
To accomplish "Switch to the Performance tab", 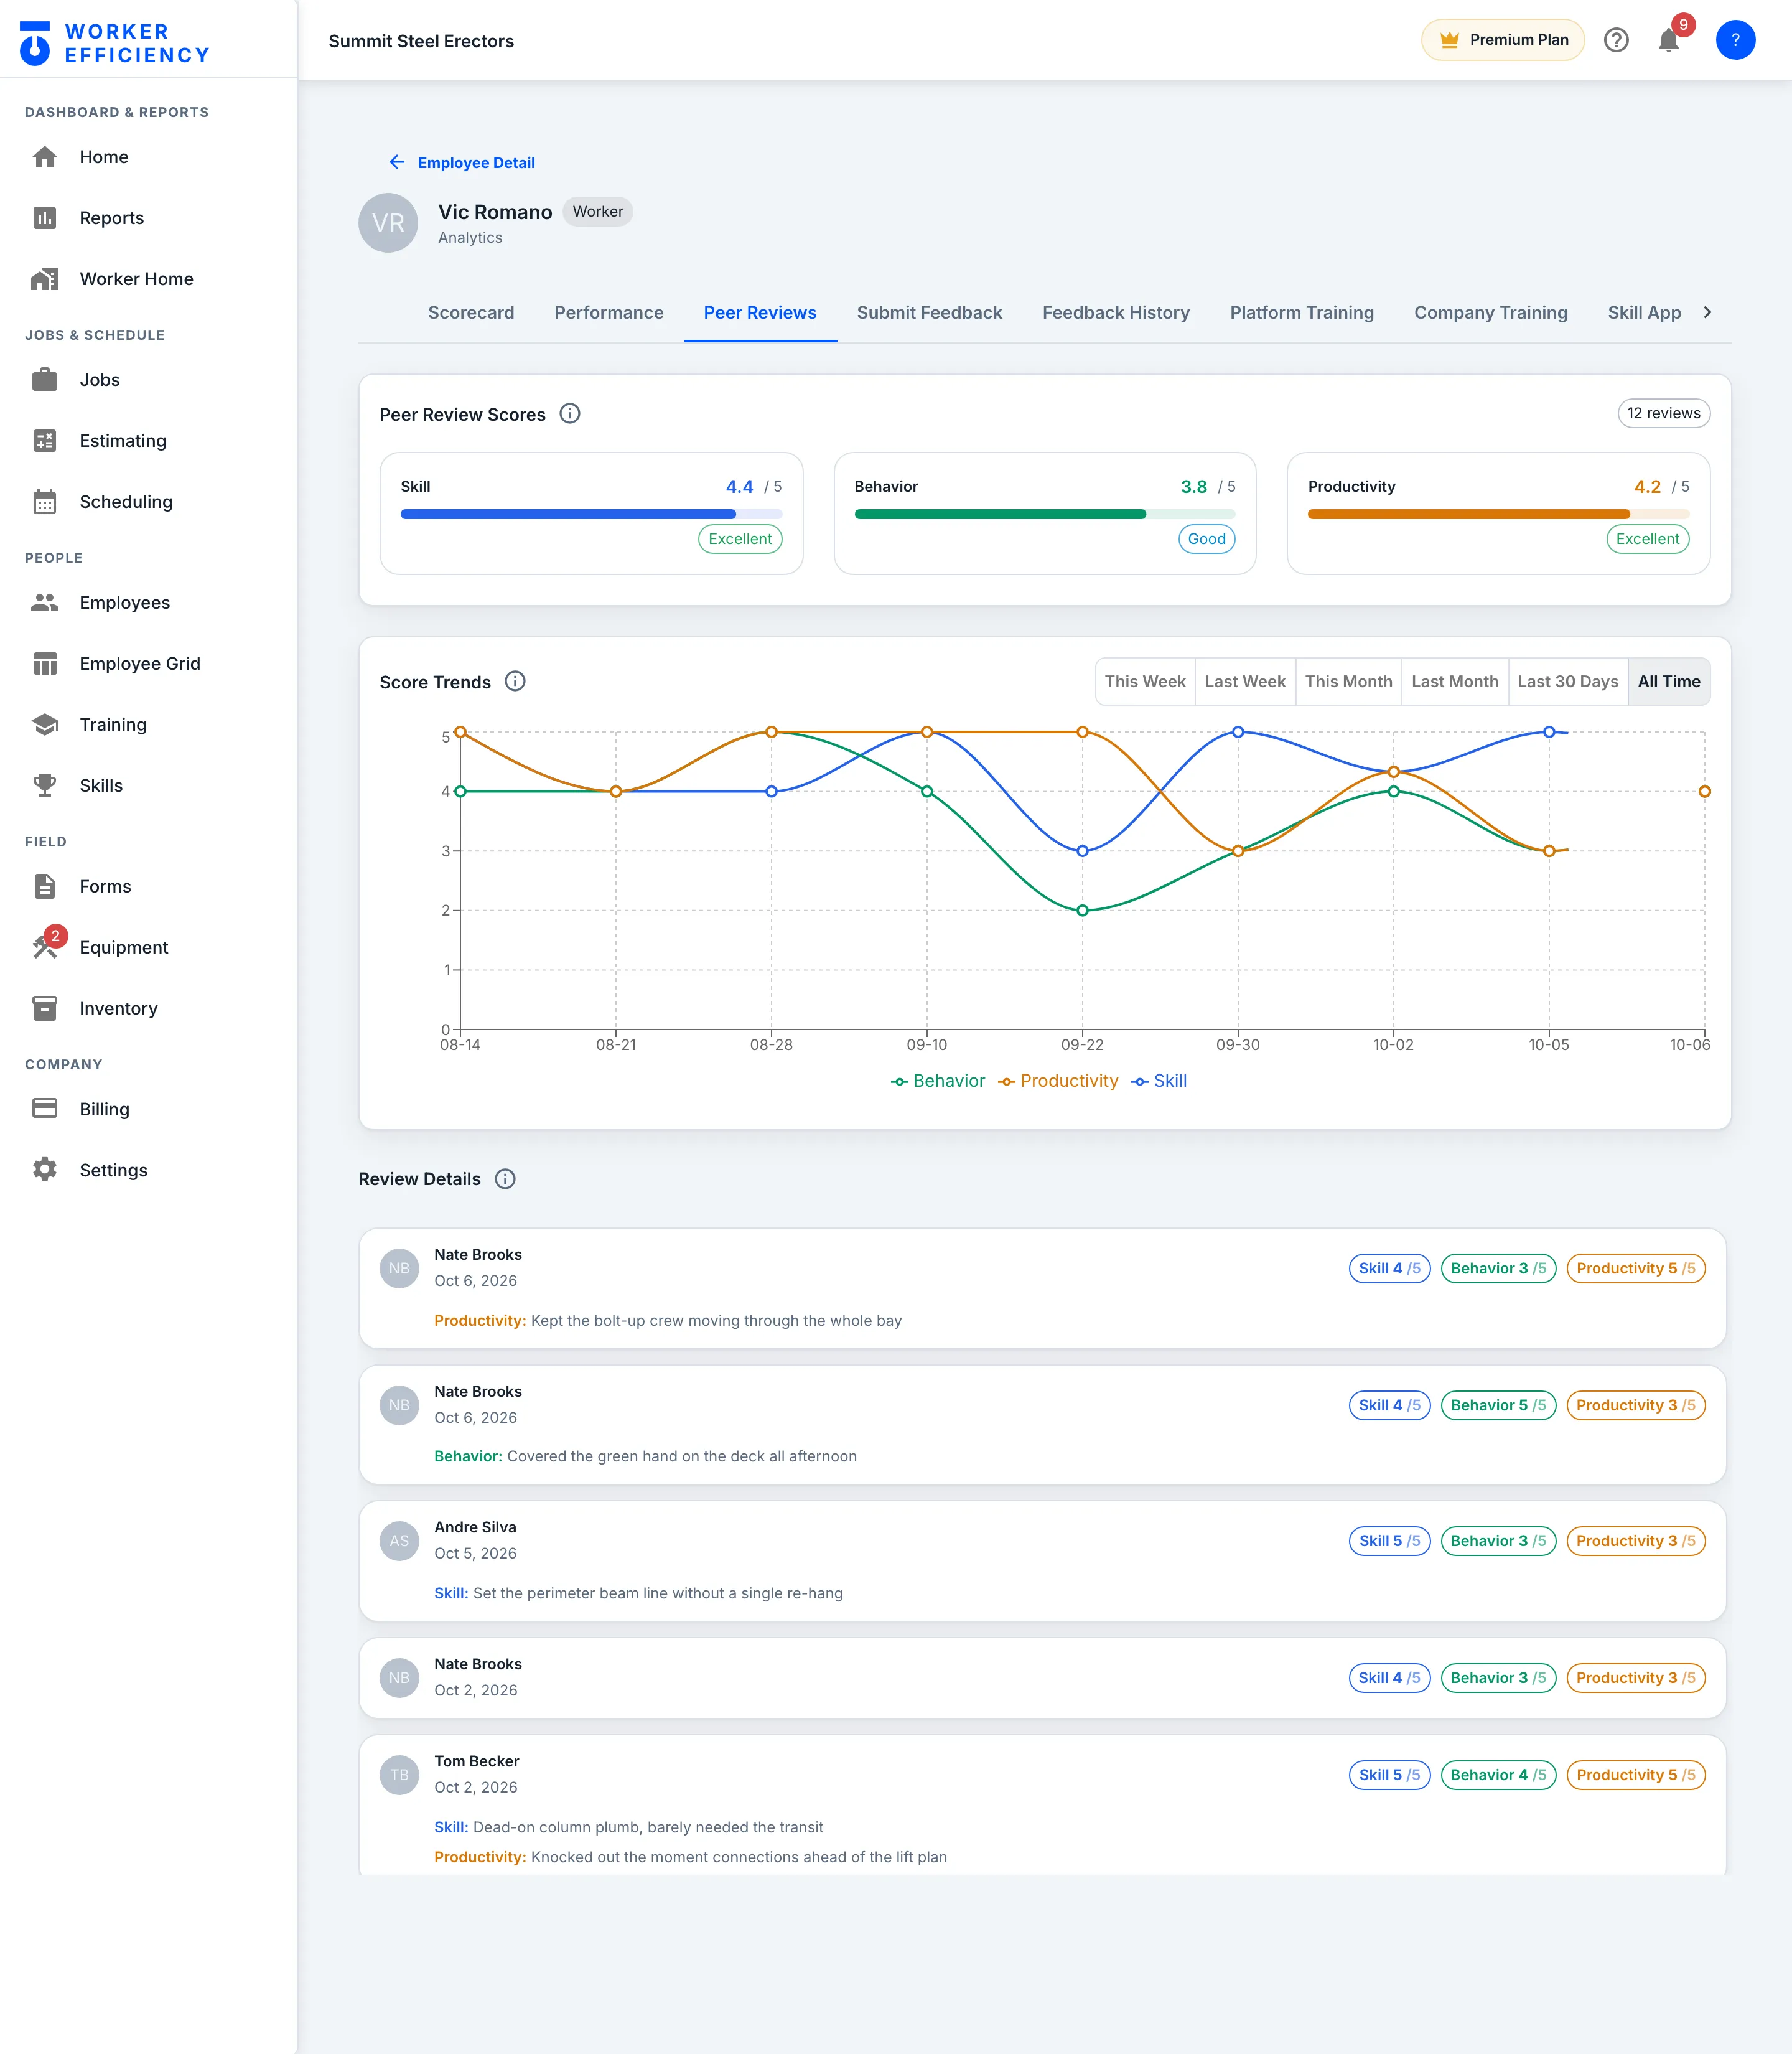I will tap(609, 313).
